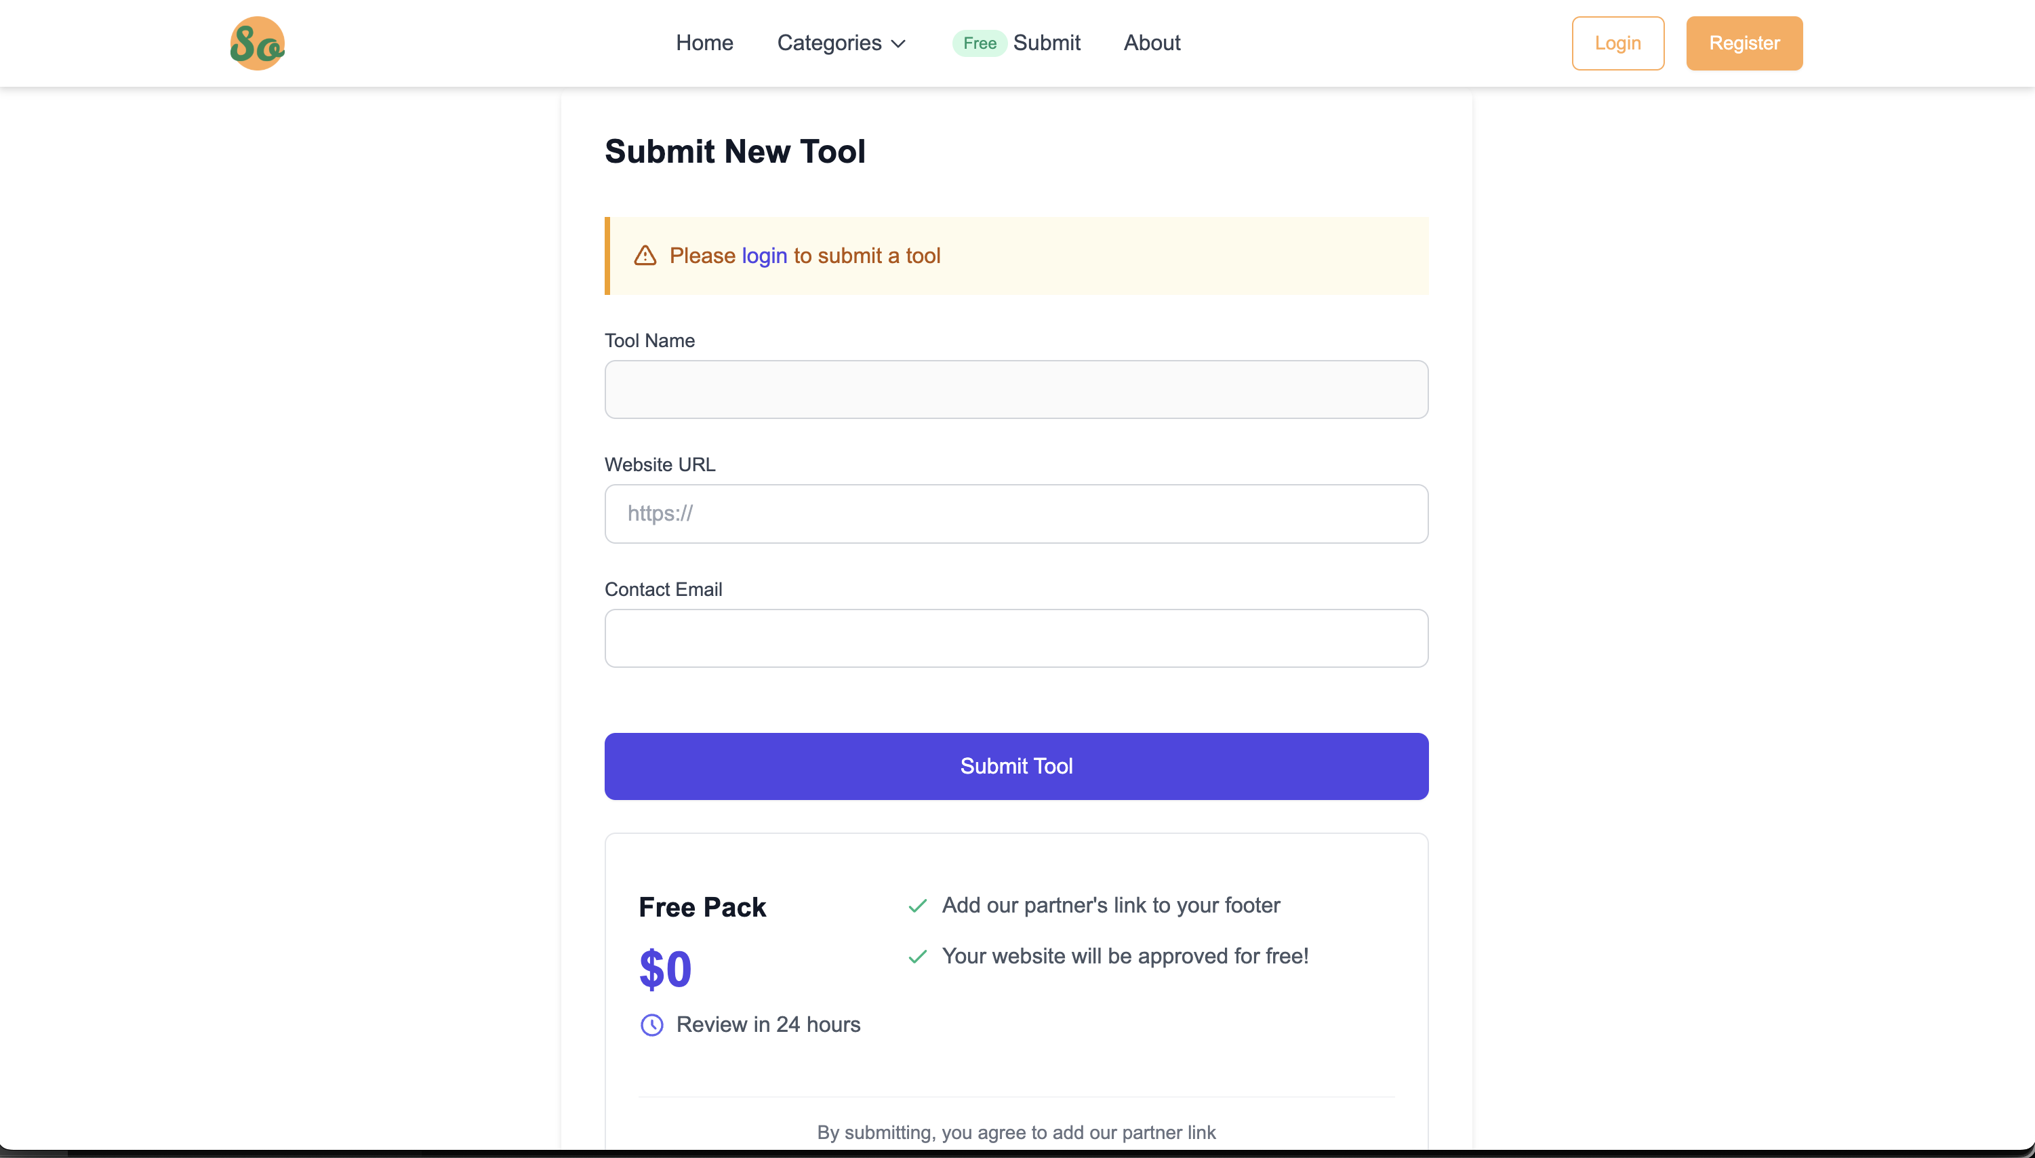Image resolution: width=2035 pixels, height=1158 pixels.
Task: Focus the Tool Name input field
Action: pyautogui.click(x=1016, y=390)
